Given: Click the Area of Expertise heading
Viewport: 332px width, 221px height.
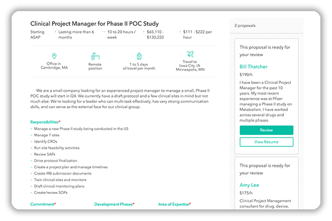Looking at the screenshot, I should 174,204.
